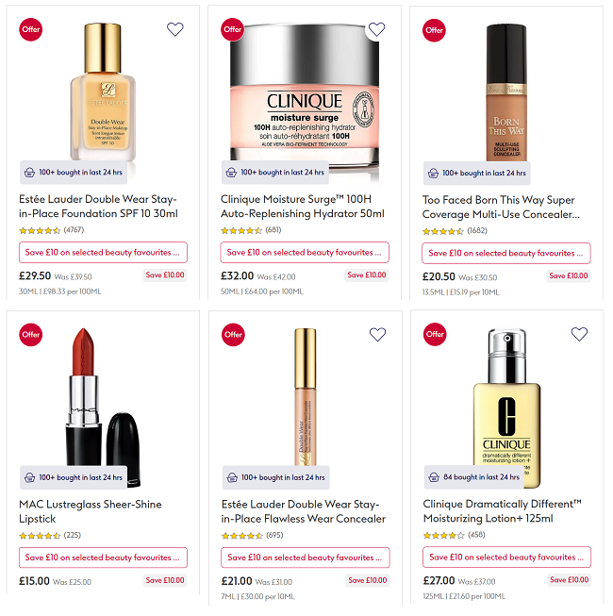Favourite the Estée Lauder Double Wear Foundation heart
This screenshot has width=613, height=616.
(175, 29)
